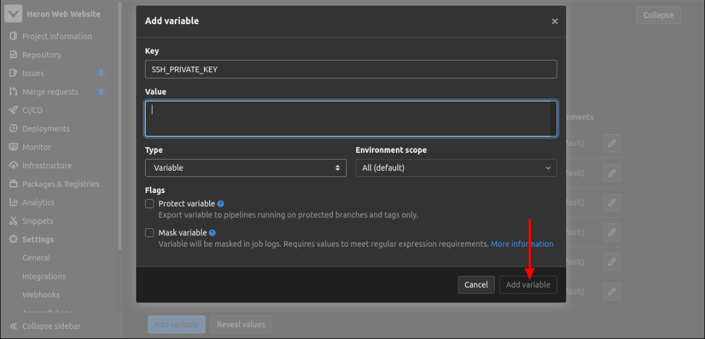Click the Deployments sidebar icon
The width and height of the screenshot is (705, 339).
[x=14, y=129]
